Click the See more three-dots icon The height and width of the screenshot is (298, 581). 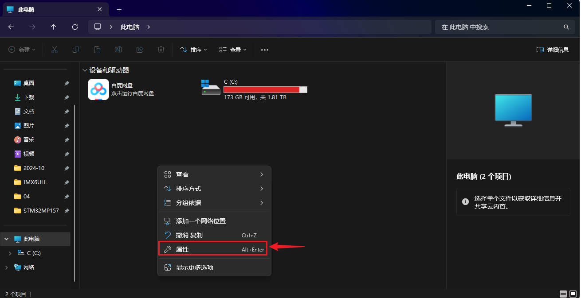pos(265,50)
